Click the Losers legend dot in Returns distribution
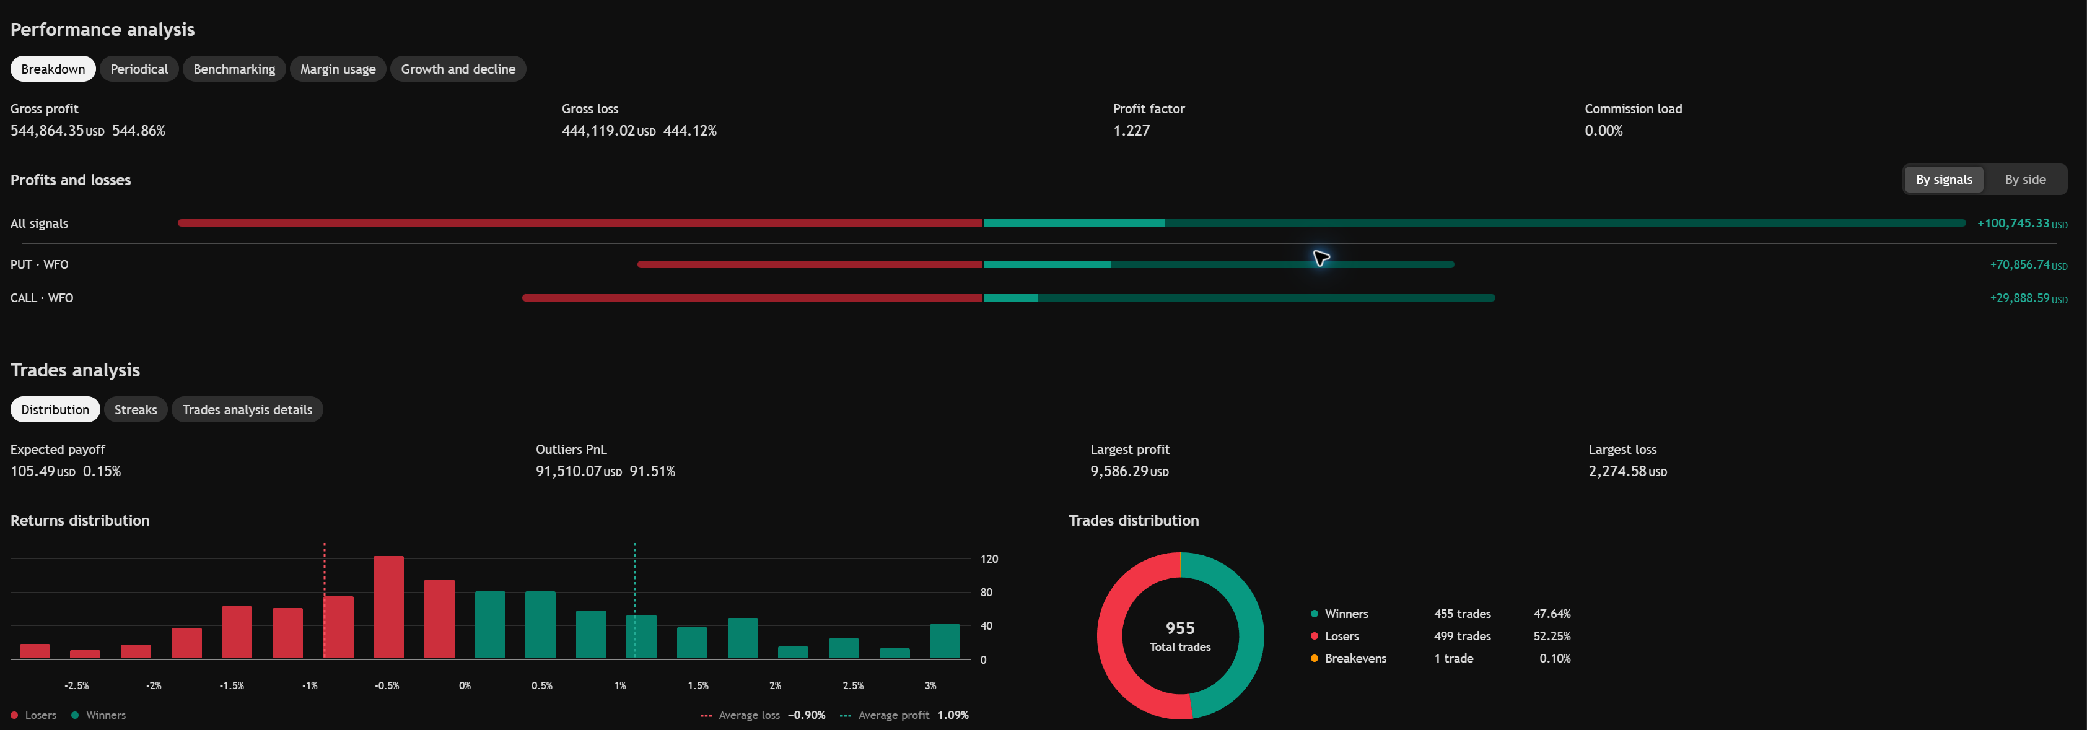The height and width of the screenshot is (730, 2087). pyautogui.click(x=15, y=715)
